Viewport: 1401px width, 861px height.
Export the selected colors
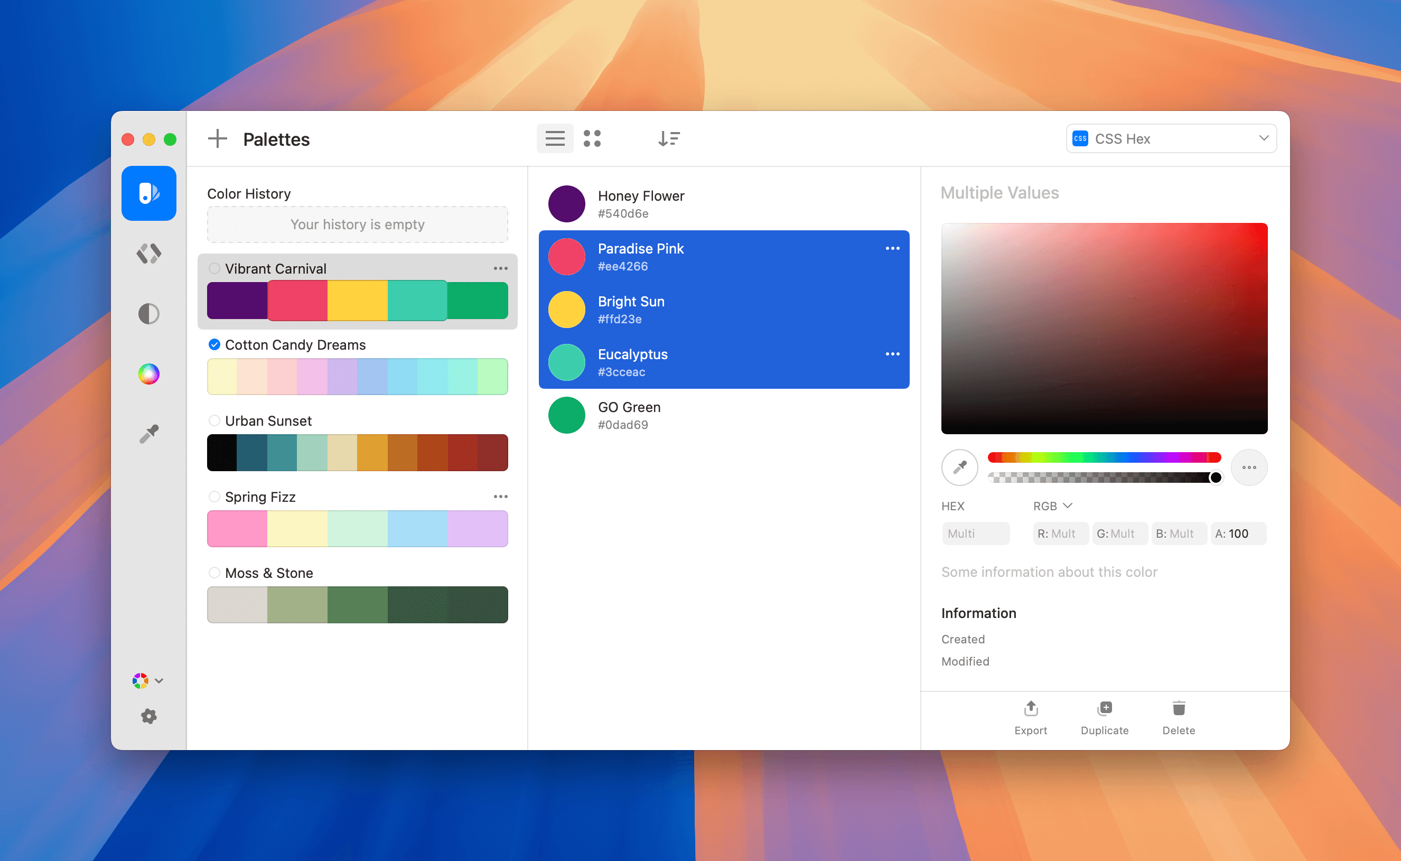1030,717
